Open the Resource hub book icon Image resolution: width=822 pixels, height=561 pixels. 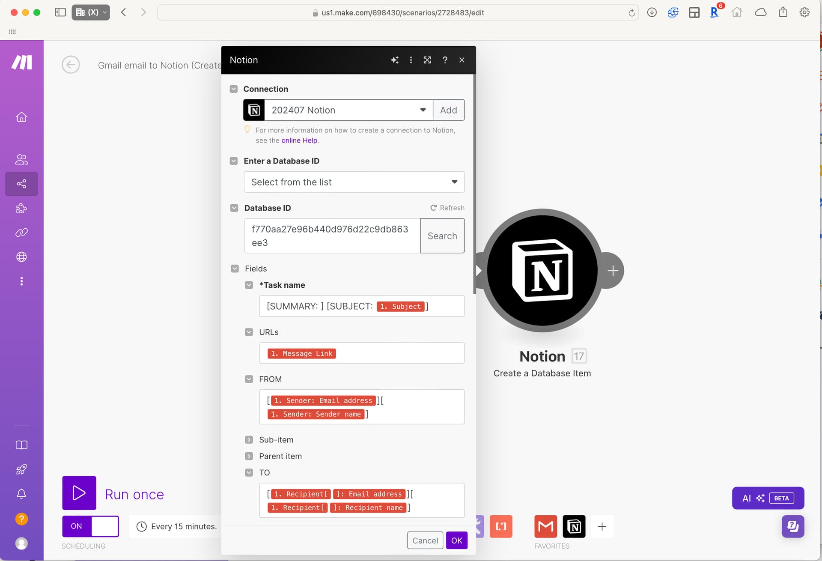(21, 445)
